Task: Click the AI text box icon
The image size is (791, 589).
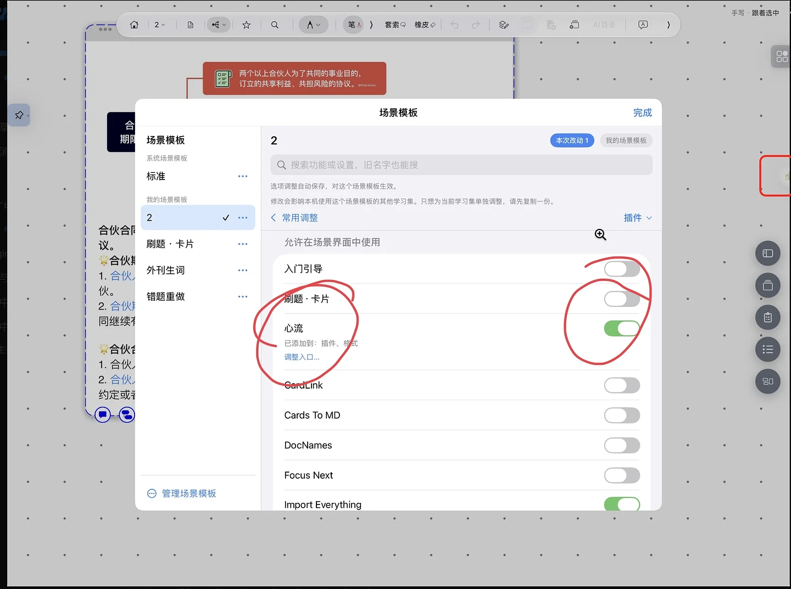Action: (x=643, y=25)
